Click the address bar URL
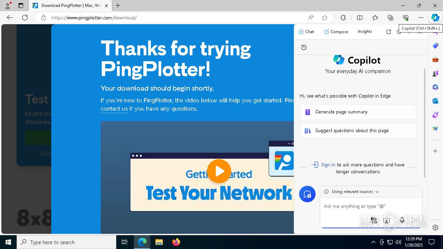This screenshot has height=249, width=443. tap(94, 18)
